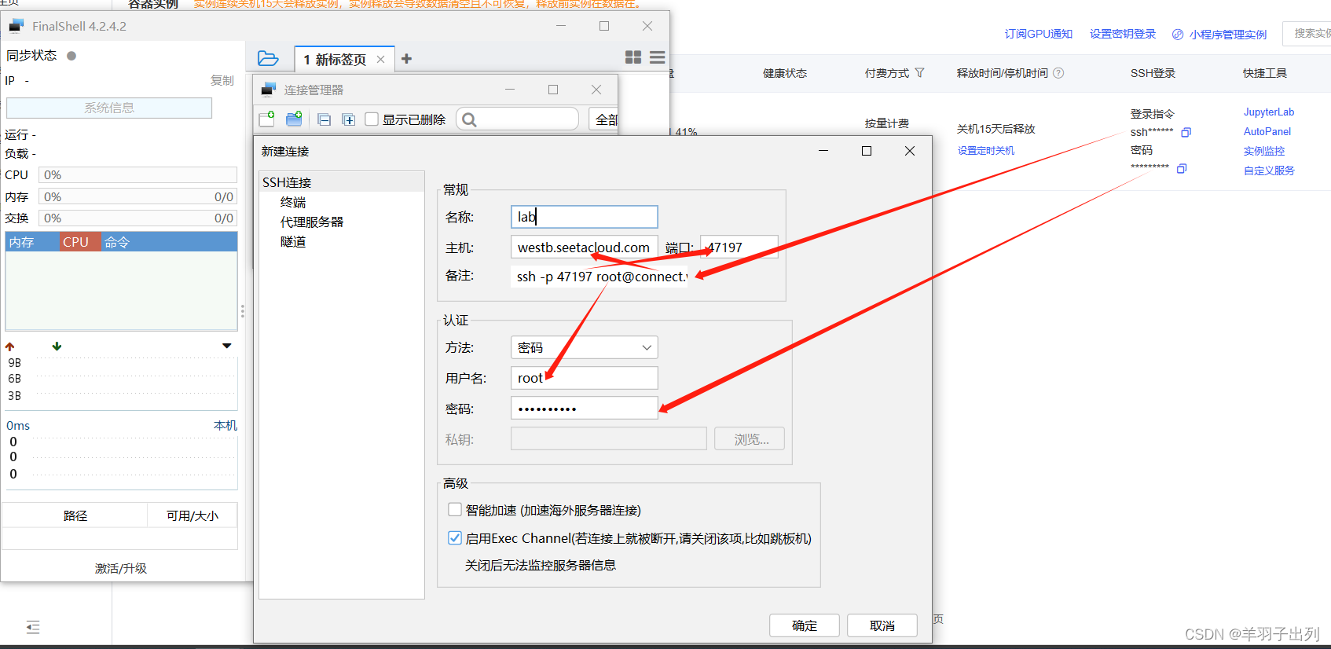Viewport: 1331px width, 649px height.
Task: Select 隧道 in the settings tree
Action: 293,241
